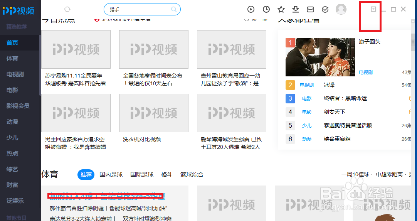This screenshot has width=417, height=221.
Task: Click 动漫 tag in ranking row 6
Action: click(307, 139)
